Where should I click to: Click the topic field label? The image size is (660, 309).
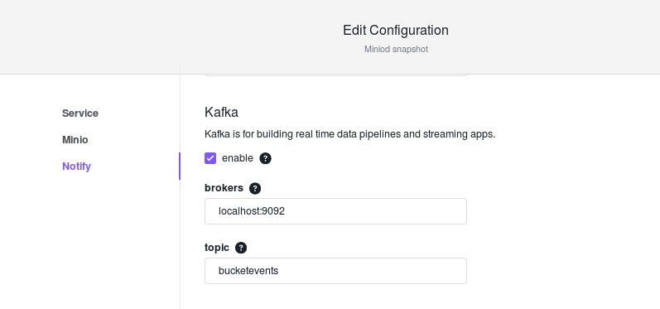[x=217, y=248]
